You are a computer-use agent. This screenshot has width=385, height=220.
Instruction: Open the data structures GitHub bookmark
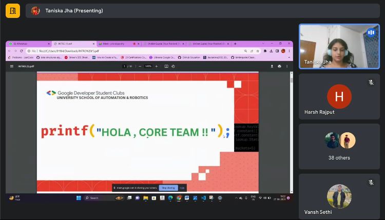point(49,57)
